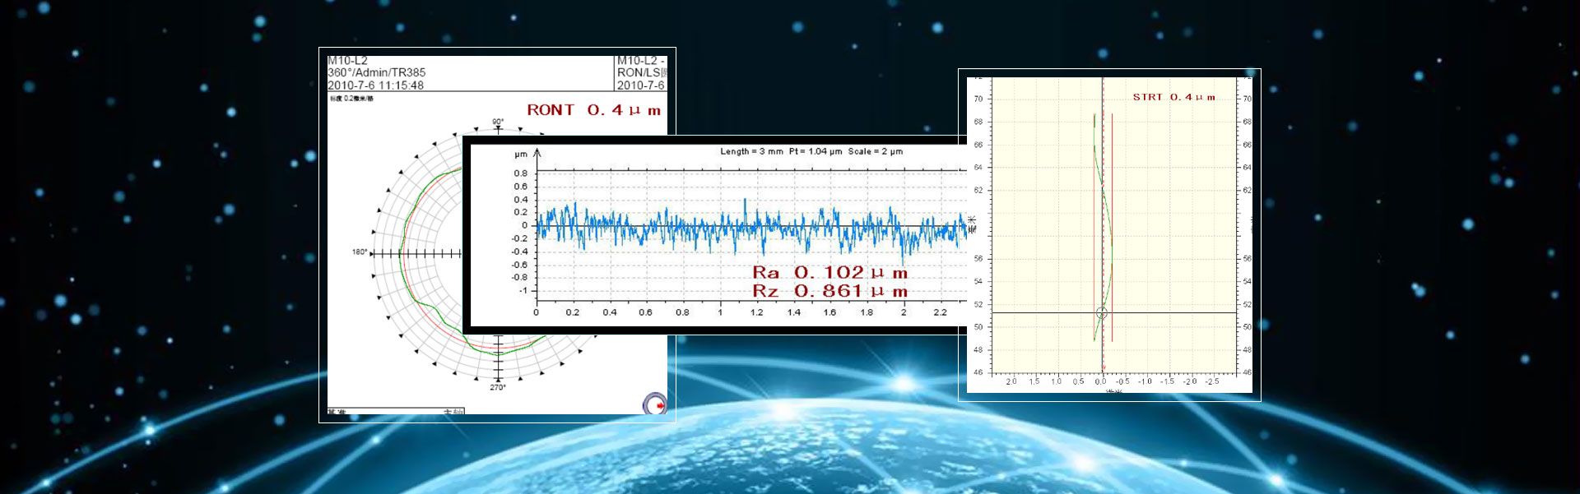Click the "M10-L2" title at top left of report
This screenshot has width=1580, height=494.
[348, 61]
